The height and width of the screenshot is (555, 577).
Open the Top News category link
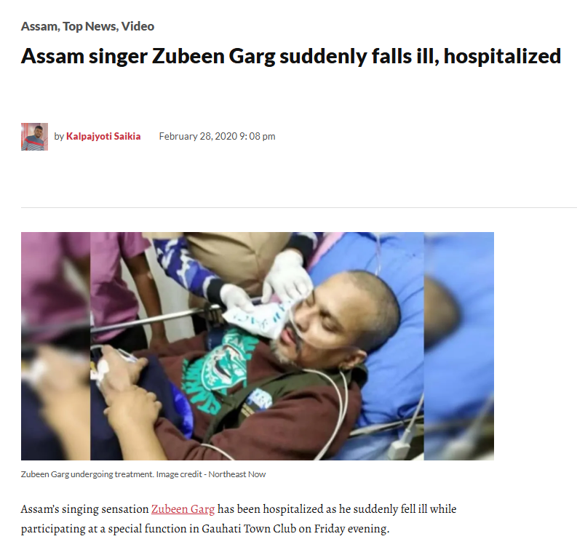click(89, 26)
